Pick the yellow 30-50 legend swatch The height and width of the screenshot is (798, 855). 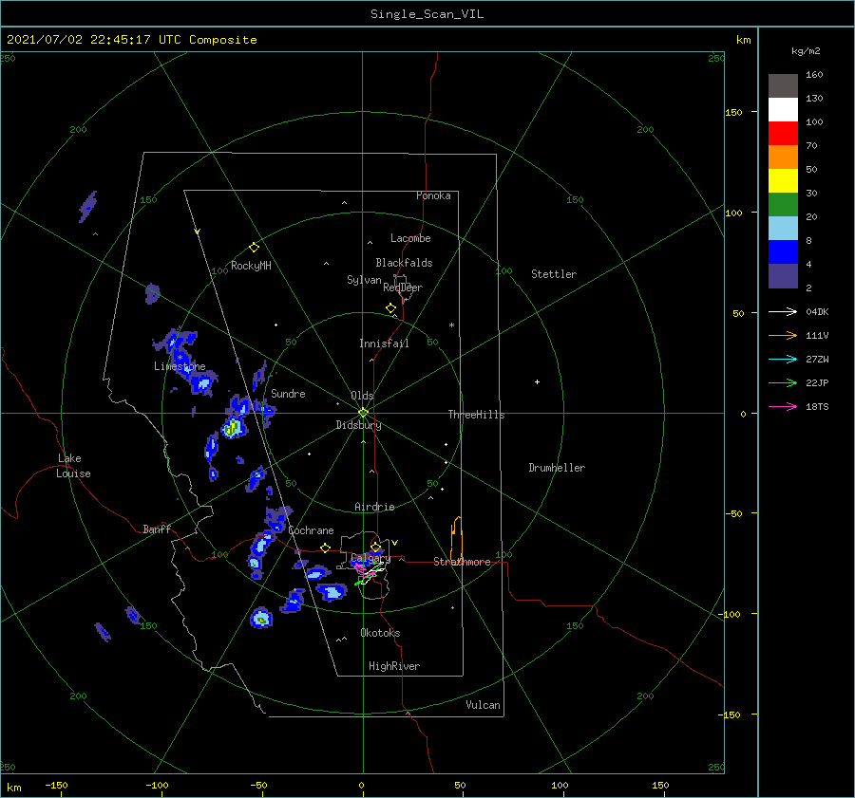click(x=783, y=181)
